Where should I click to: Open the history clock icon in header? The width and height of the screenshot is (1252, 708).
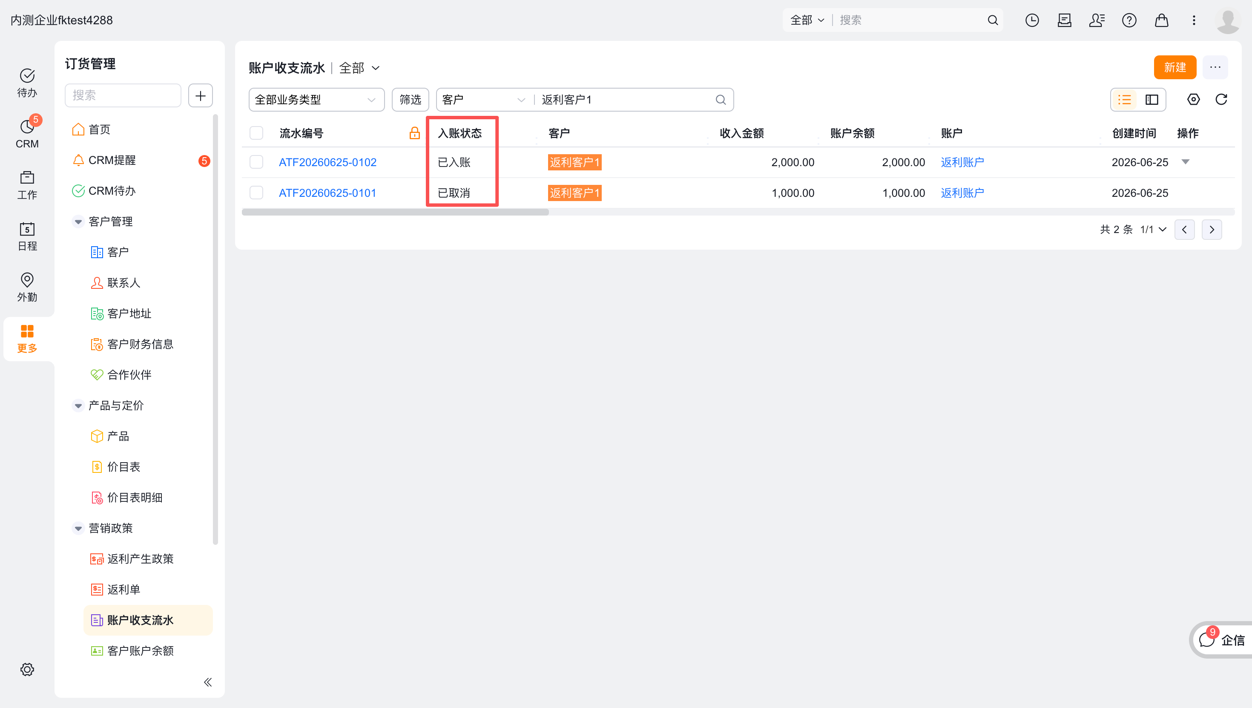coord(1032,20)
